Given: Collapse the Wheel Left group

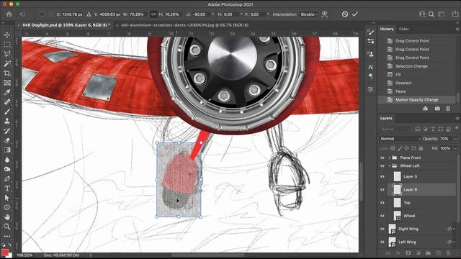Looking at the screenshot, I should [x=389, y=165].
